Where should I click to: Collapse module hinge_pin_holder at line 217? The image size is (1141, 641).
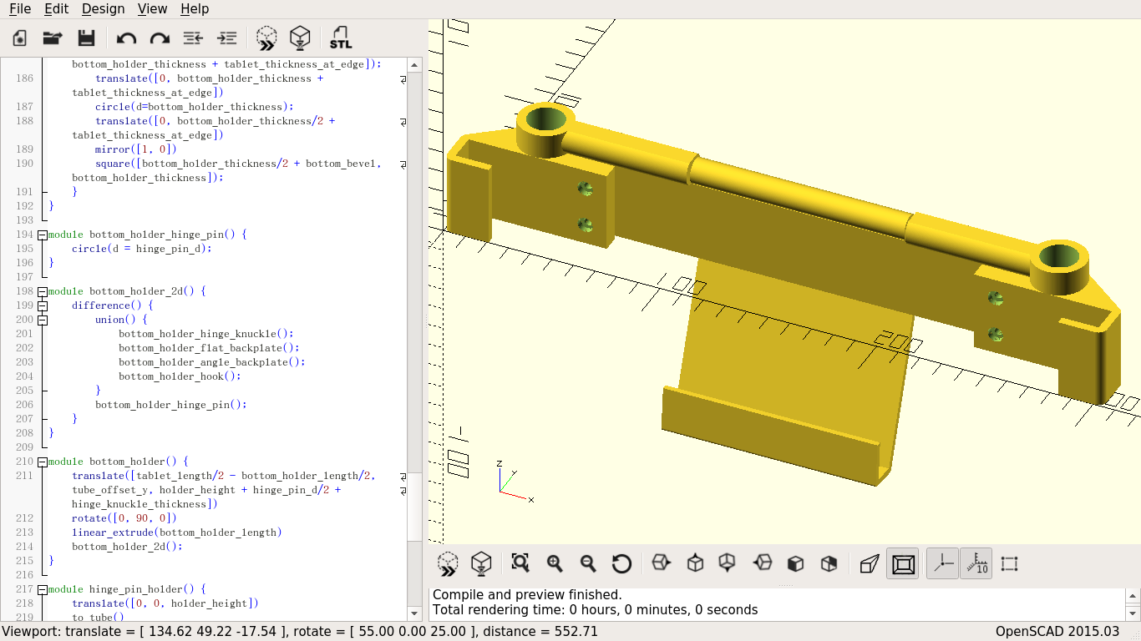[42, 589]
